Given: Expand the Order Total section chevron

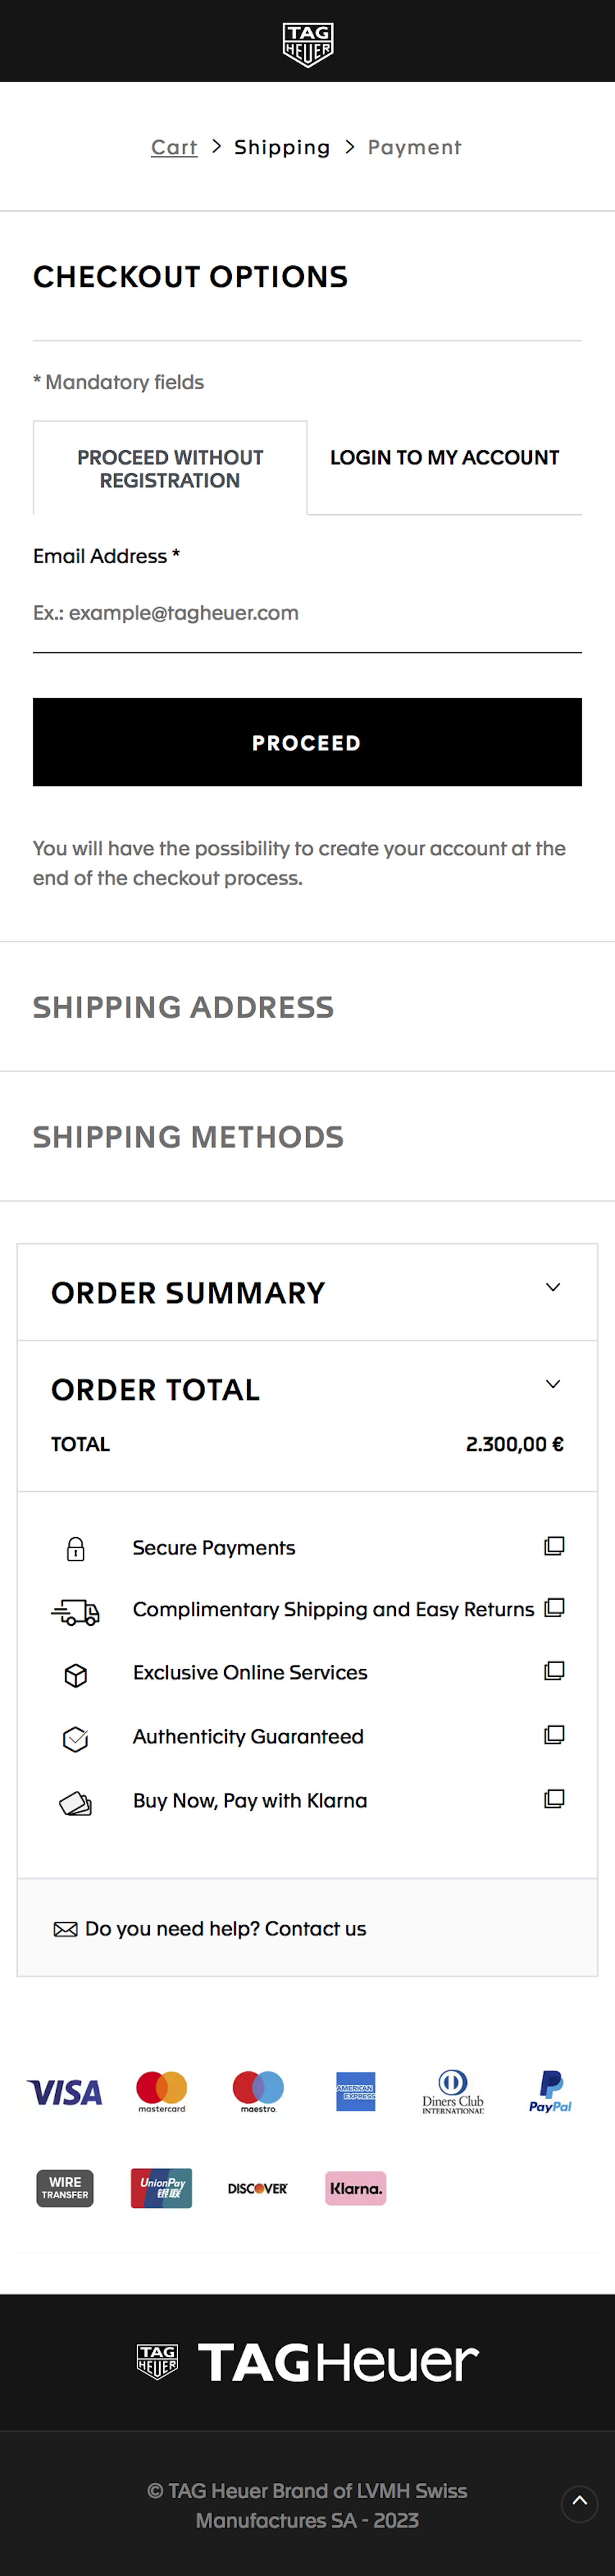Looking at the screenshot, I should 552,1384.
